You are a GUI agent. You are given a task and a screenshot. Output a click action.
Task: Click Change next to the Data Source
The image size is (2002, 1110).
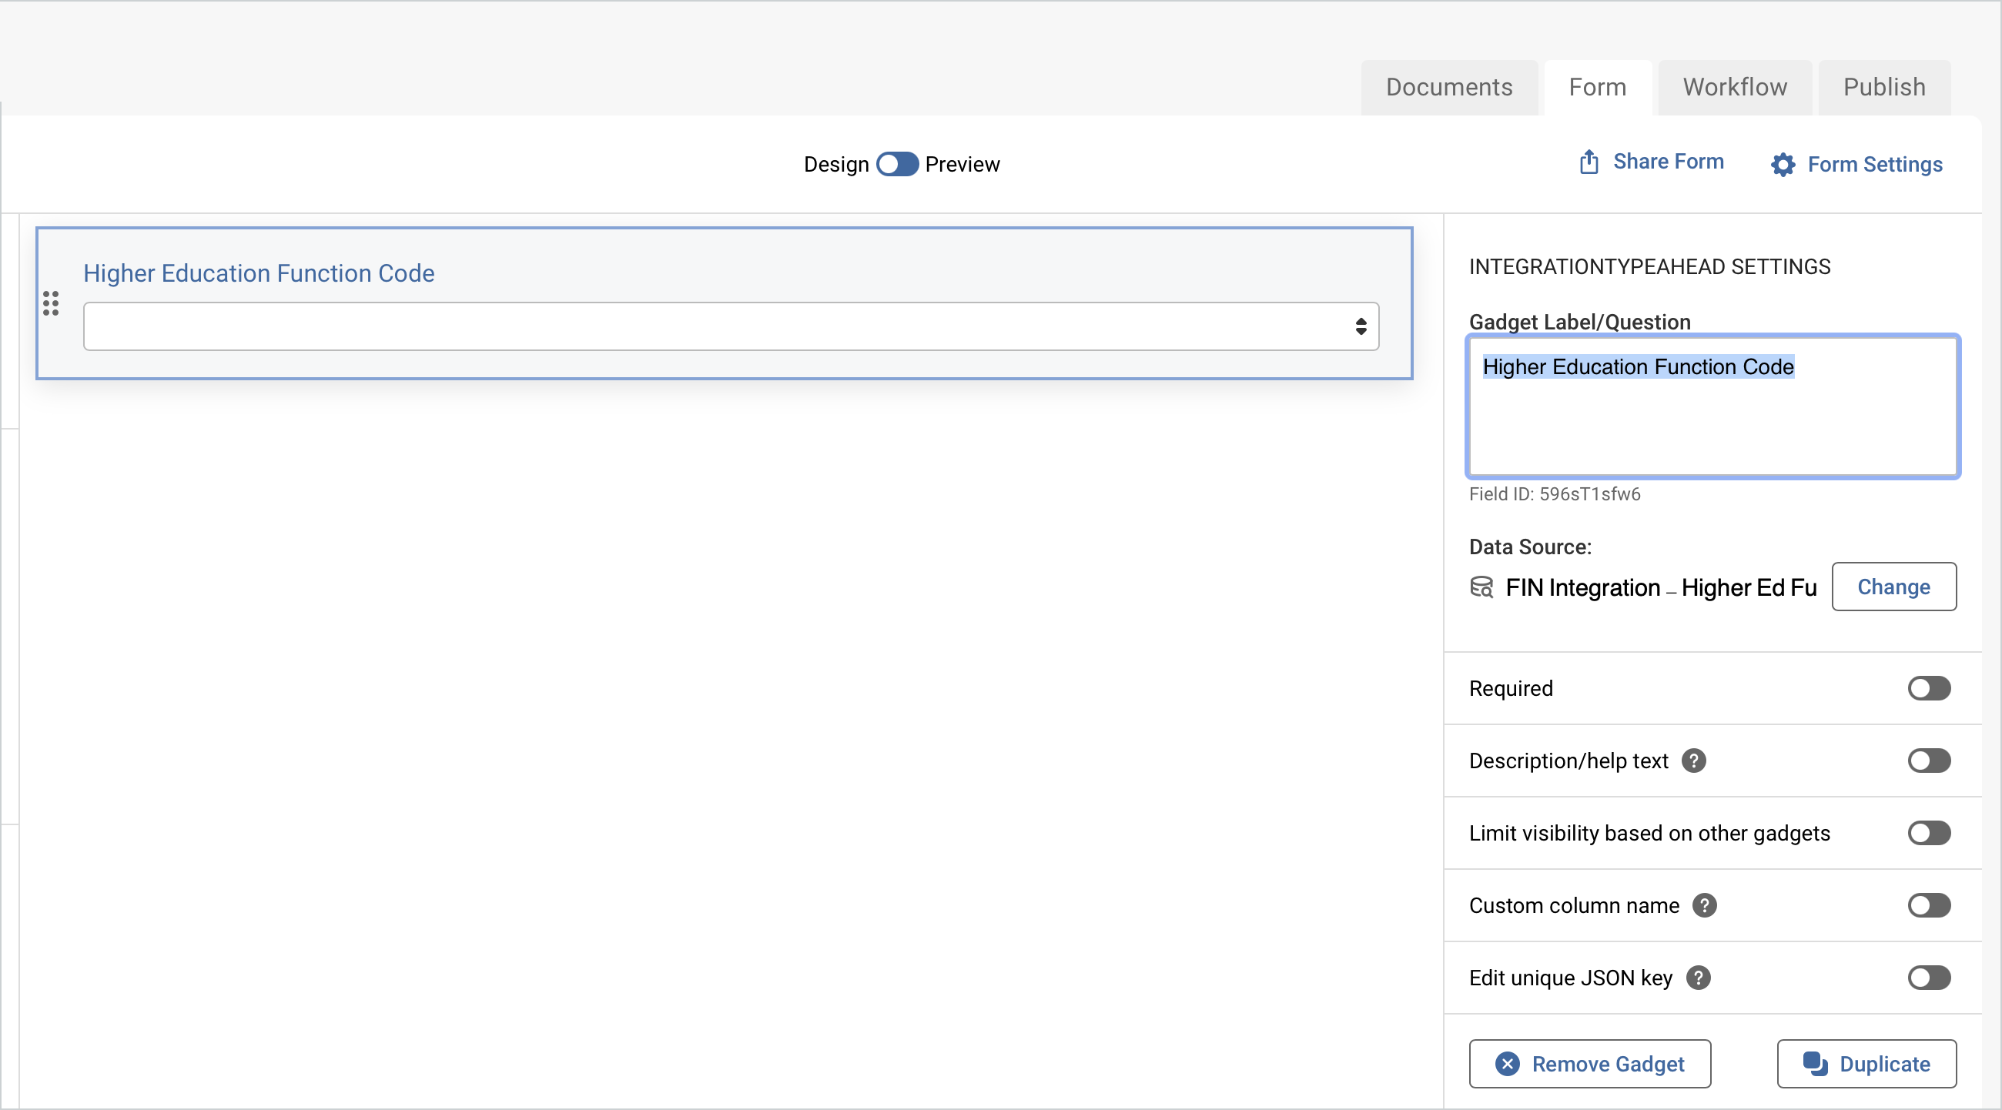(x=1894, y=587)
